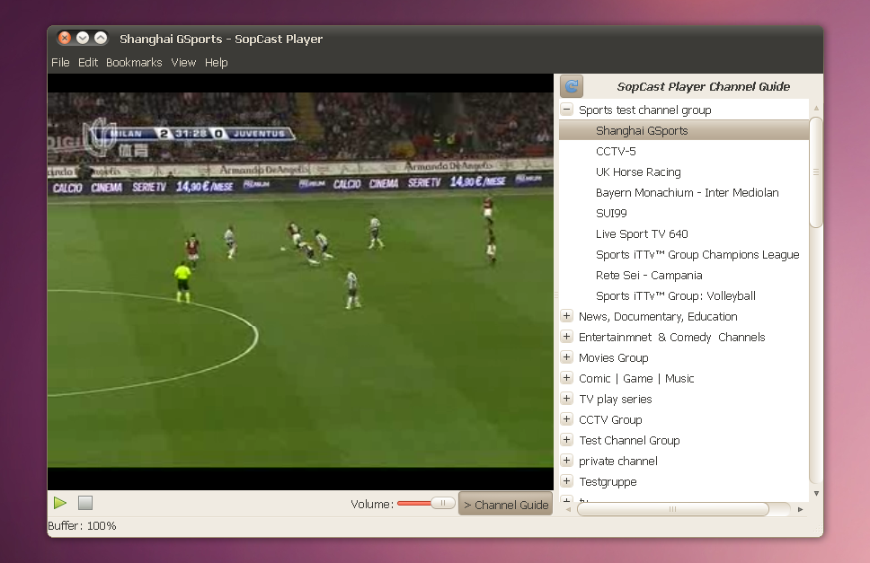Close the SopCast Player window
870x563 pixels.
pyautogui.click(x=65, y=38)
